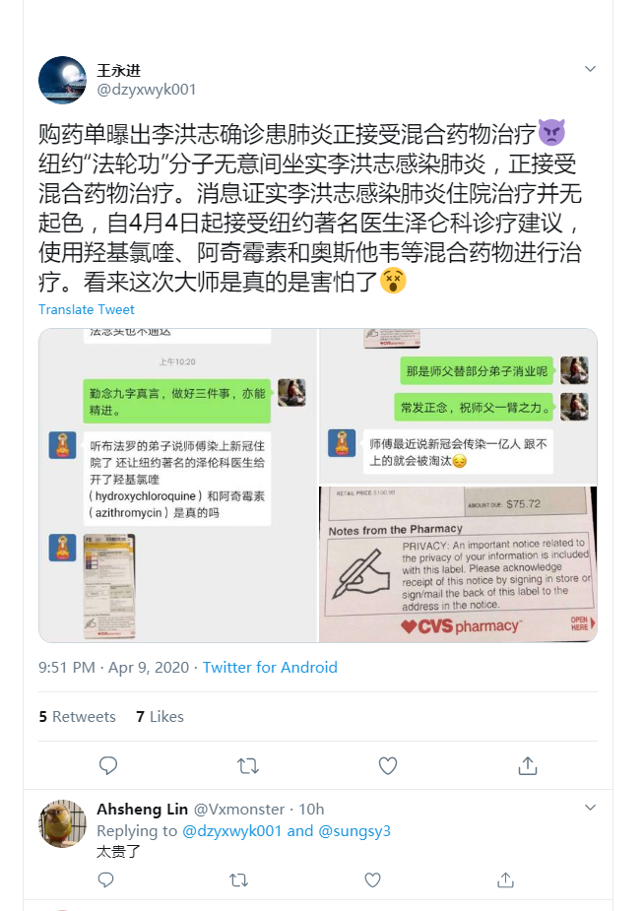644x911 pixels.
Task: Open the Twitter for Android source link
Action: 270,667
